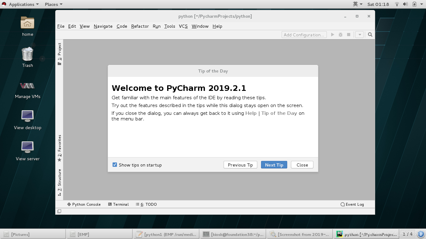Open the Window menu
The height and width of the screenshot is (239, 426).
200,26
